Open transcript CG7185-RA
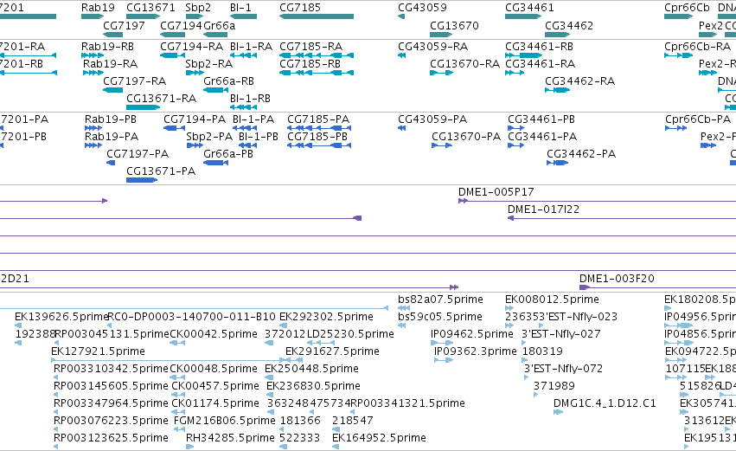 310,47
